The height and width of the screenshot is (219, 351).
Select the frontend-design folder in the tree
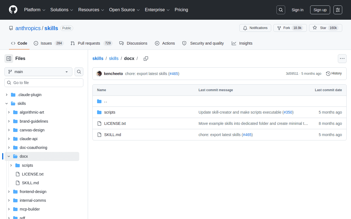[x=33, y=192]
